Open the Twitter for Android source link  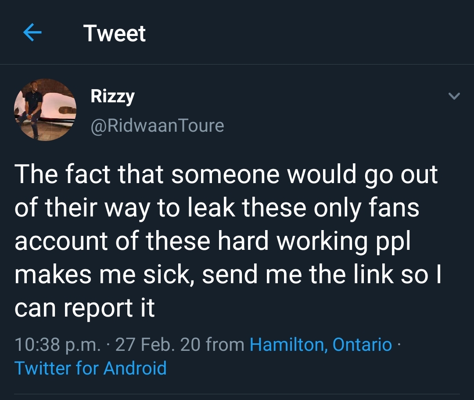[x=90, y=368]
